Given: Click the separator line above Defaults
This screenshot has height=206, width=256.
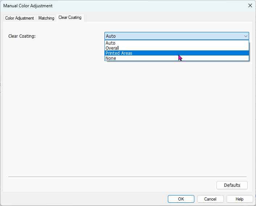Looking at the screenshot, I should (x=127, y=177).
